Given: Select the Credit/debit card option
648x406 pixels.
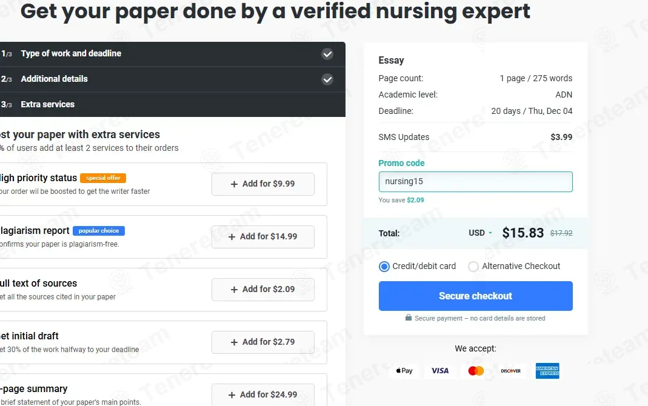Looking at the screenshot, I should (x=384, y=267).
